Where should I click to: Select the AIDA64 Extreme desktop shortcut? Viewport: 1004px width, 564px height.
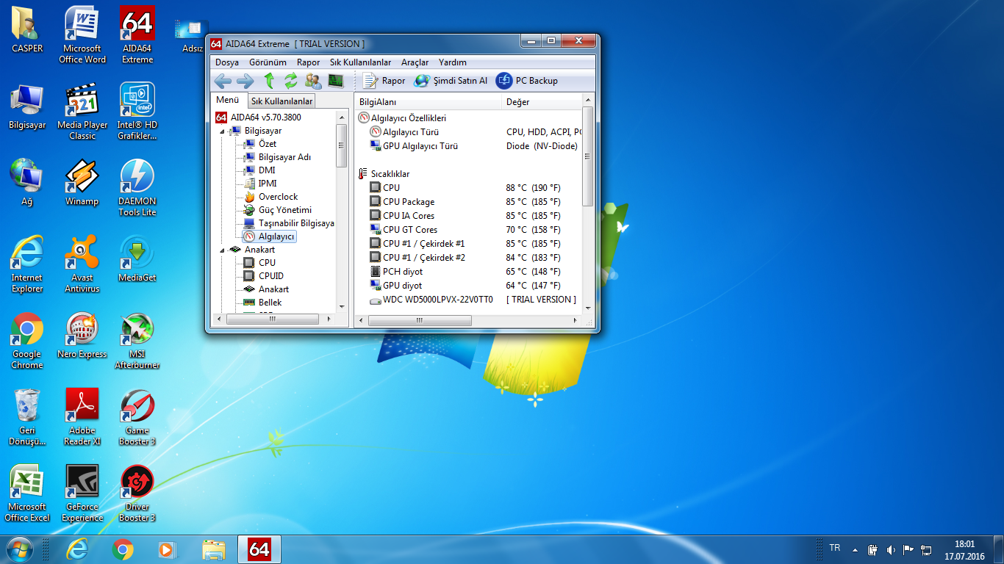click(137, 35)
